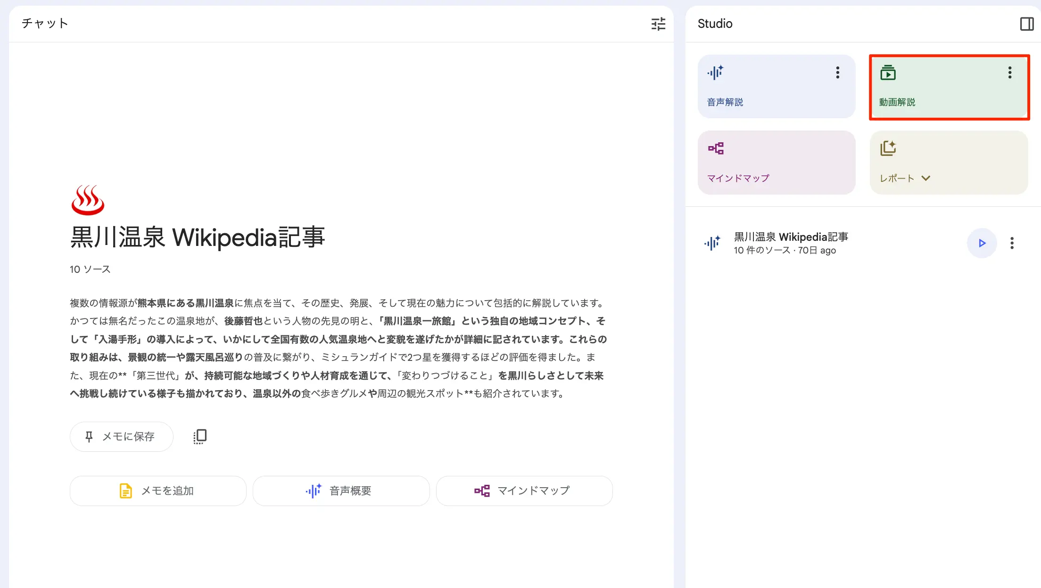
Task: Click the マインドマップ button below summary
Action: pyautogui.click(x=524, y=491)
